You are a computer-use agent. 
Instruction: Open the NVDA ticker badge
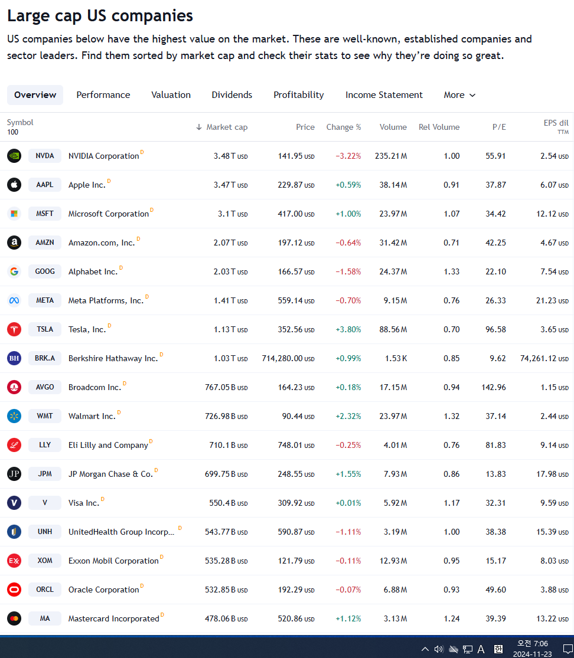tap(45, 156)
